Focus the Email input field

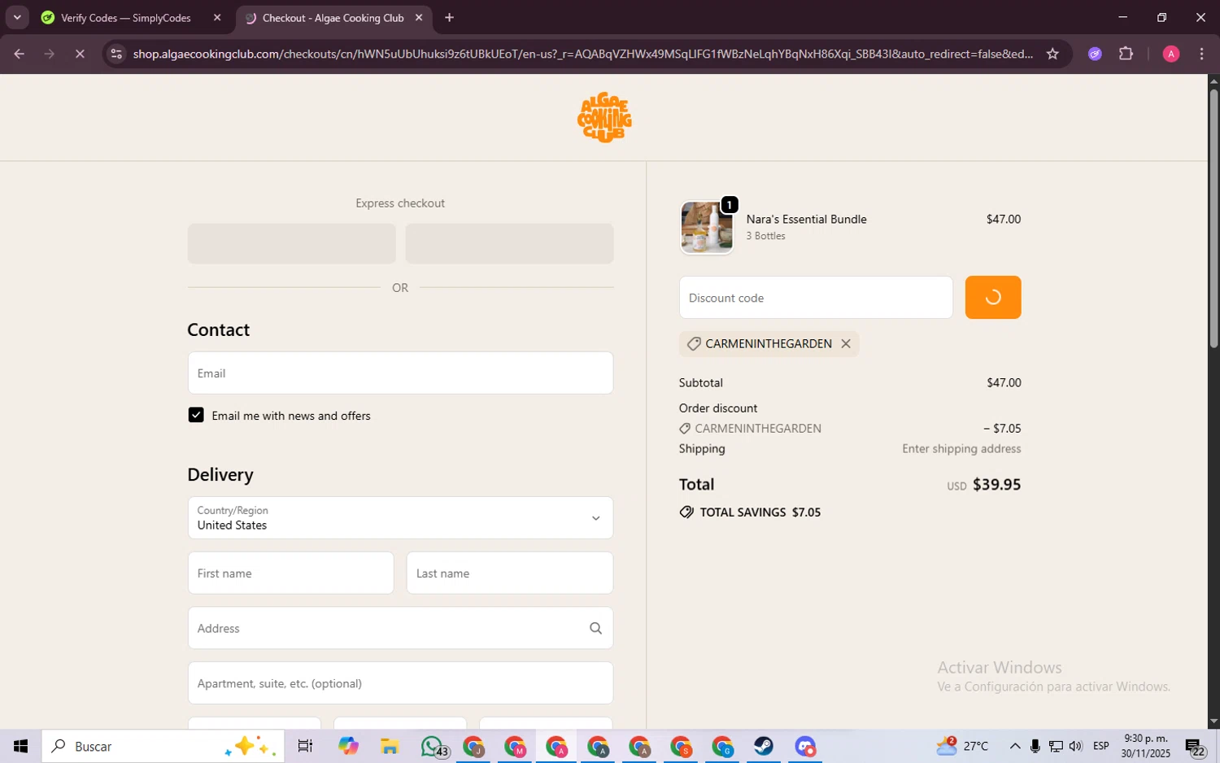[x=400, y=373]
